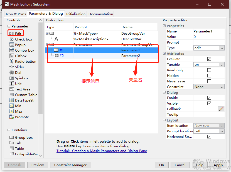Add a Text Area control

(20, 89)
